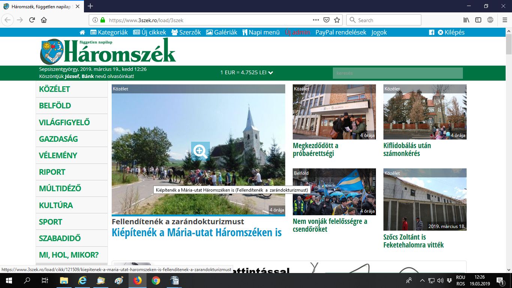Open the page actions three-dot menu
Screen dimensions: 512x288
tap(316, 20)
